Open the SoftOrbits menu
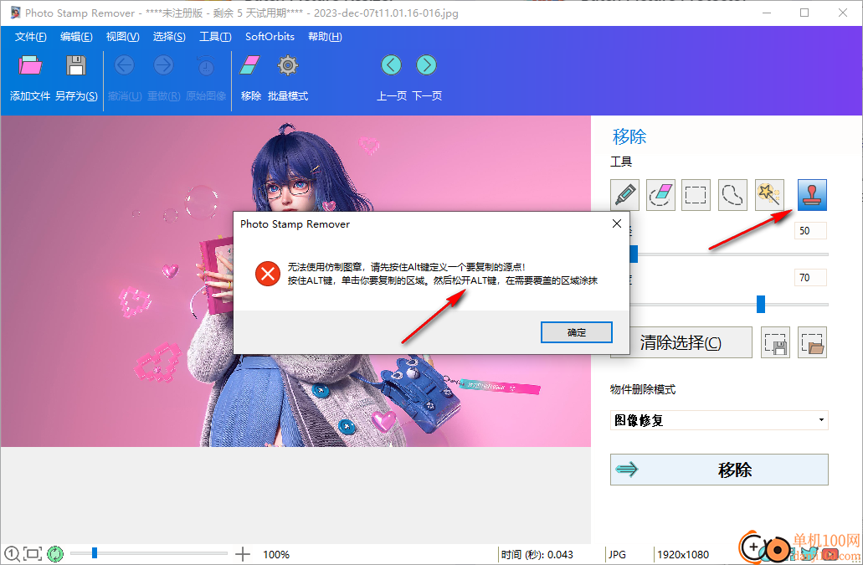The image size is (863, 565). point(270,36)
